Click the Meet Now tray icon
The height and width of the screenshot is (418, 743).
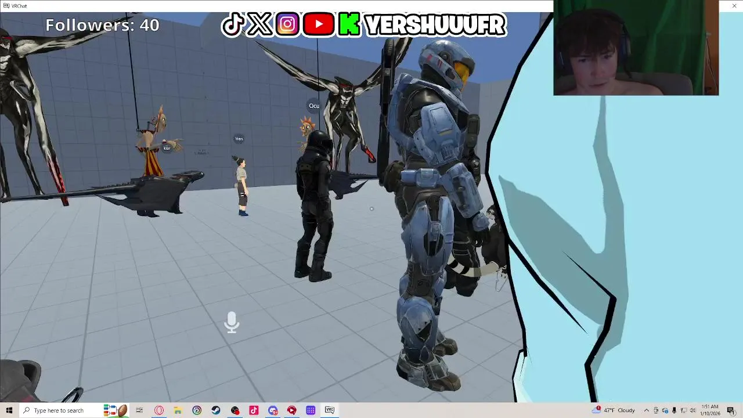tap(656, 410)
